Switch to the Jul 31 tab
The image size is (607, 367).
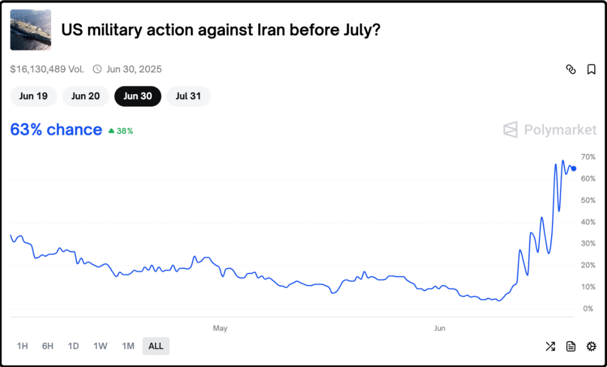pyautogui.click(x=188, y=96)
